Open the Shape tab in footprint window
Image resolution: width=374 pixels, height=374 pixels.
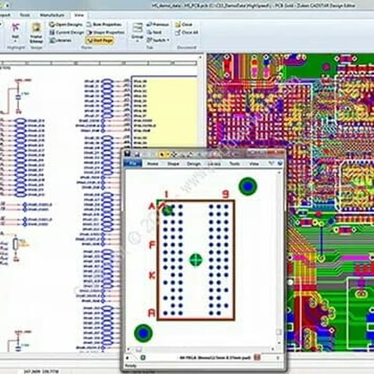pos(173,163)
